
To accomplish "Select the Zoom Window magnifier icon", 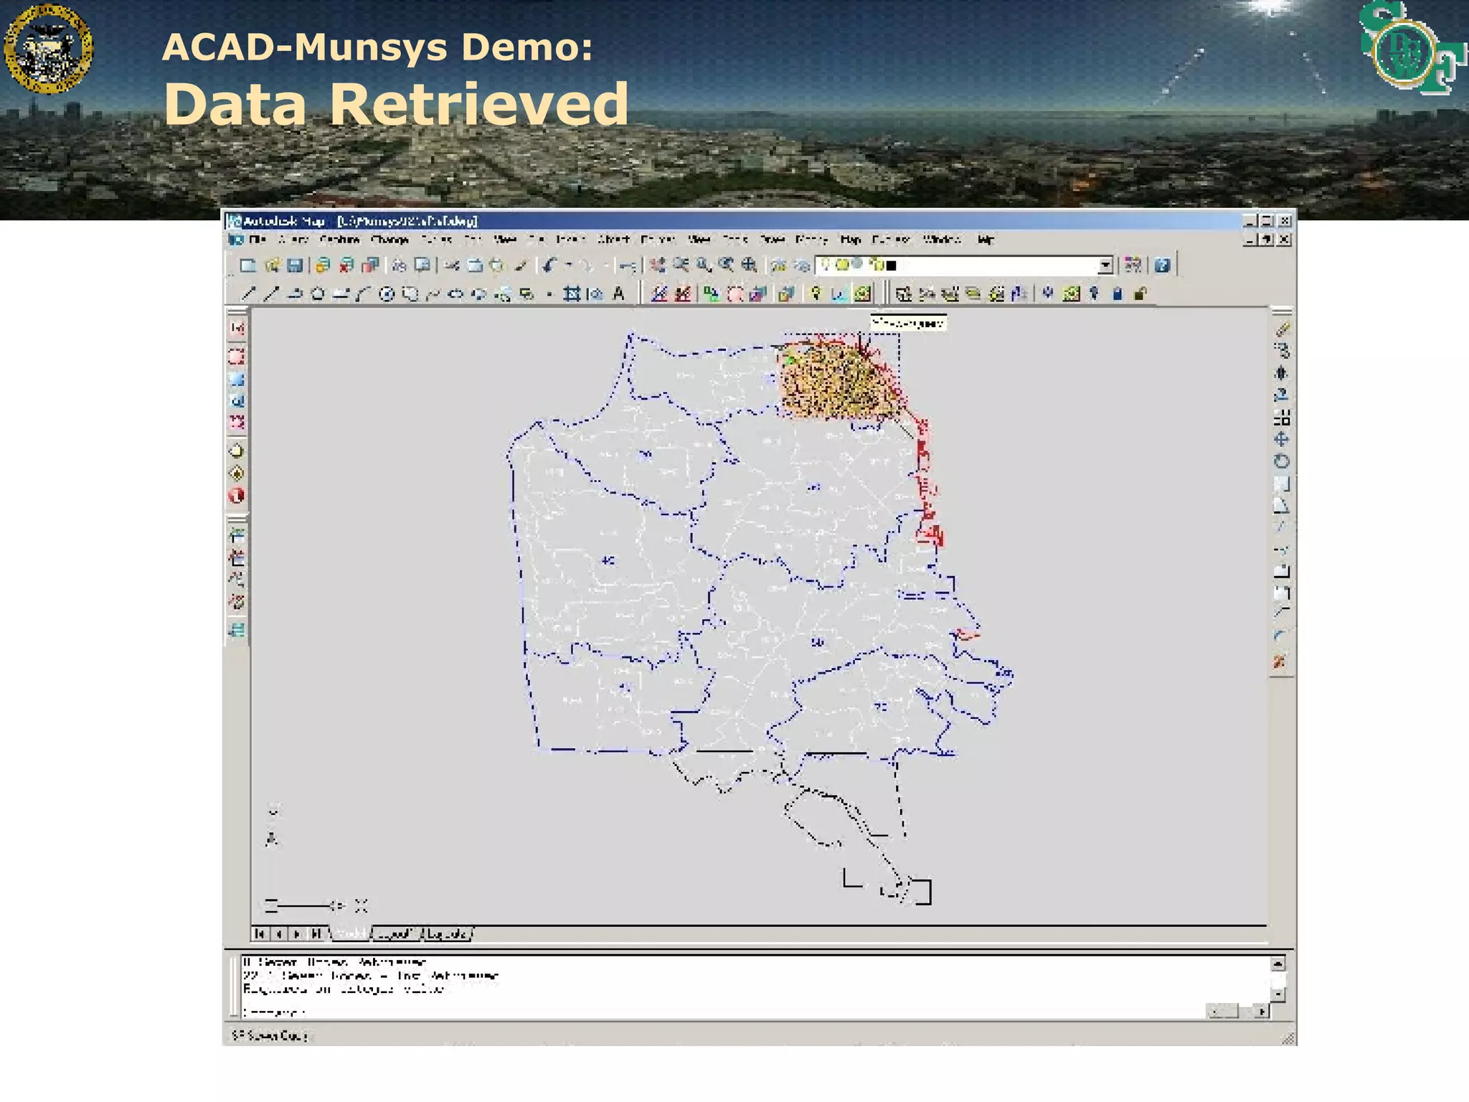I will [x=704, y=265].
